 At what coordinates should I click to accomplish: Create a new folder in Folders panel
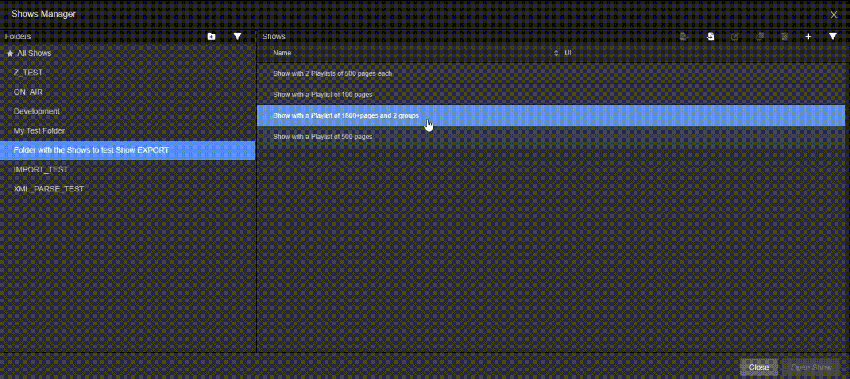[211, 37]
